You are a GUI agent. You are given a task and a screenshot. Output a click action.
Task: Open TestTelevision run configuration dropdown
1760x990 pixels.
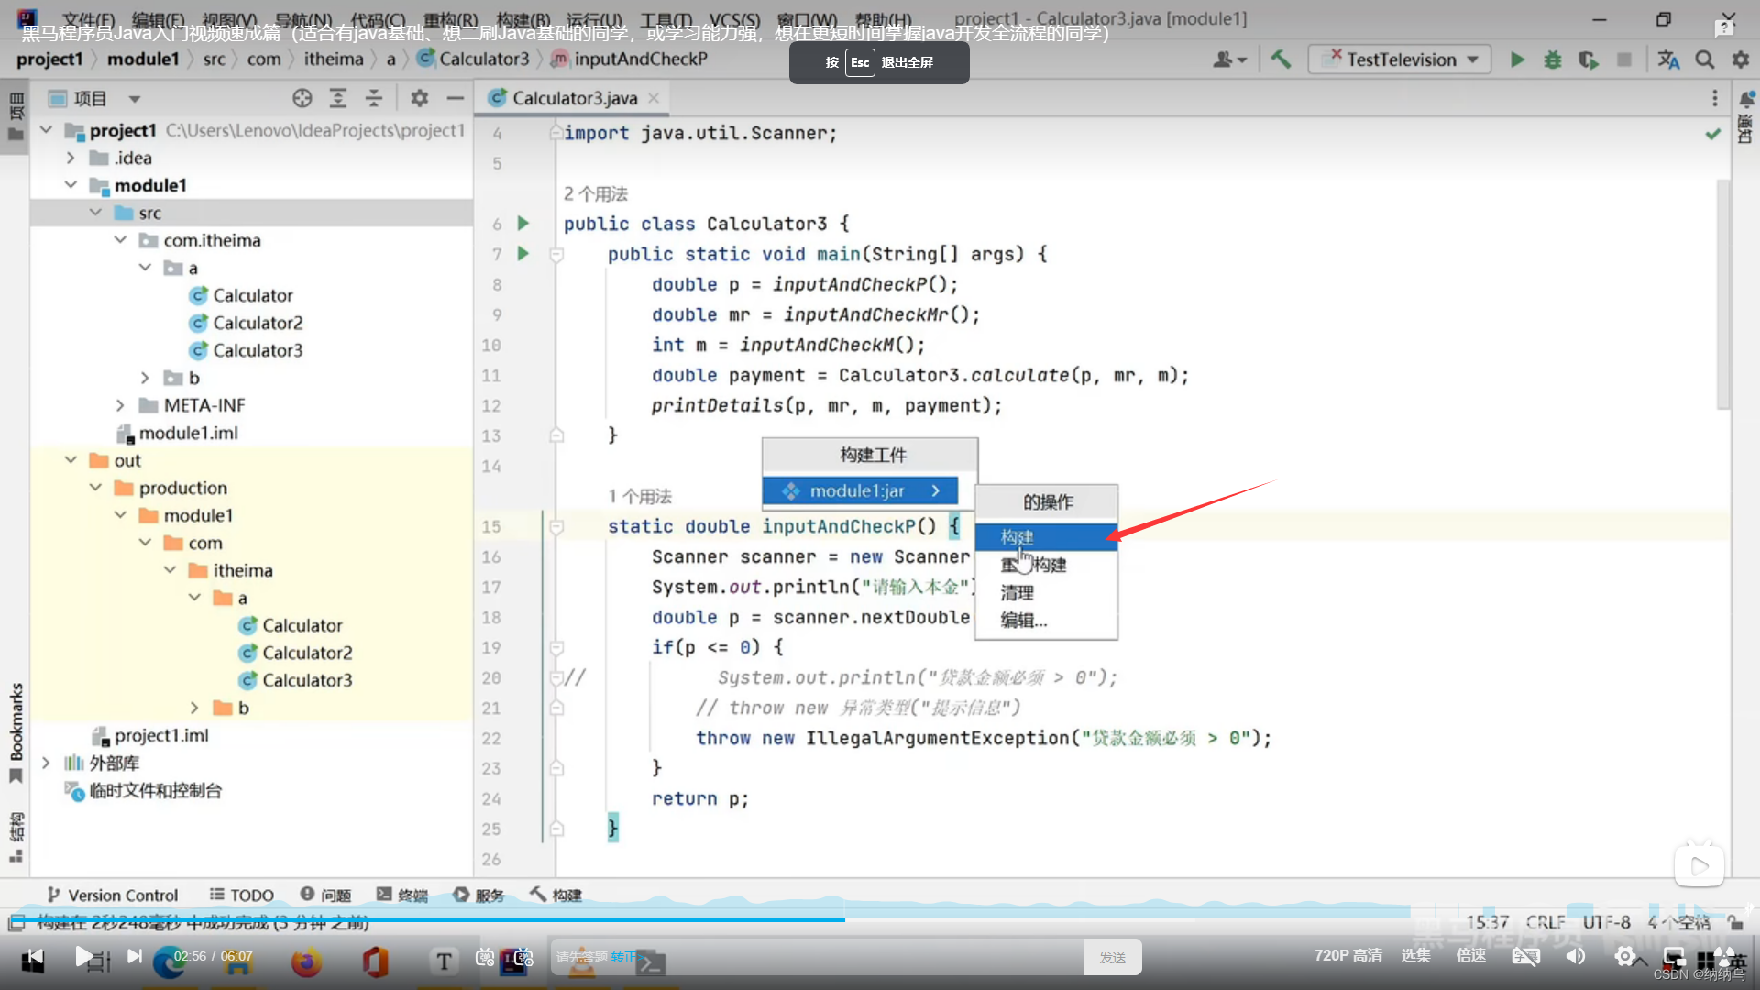pos(1400,60)
